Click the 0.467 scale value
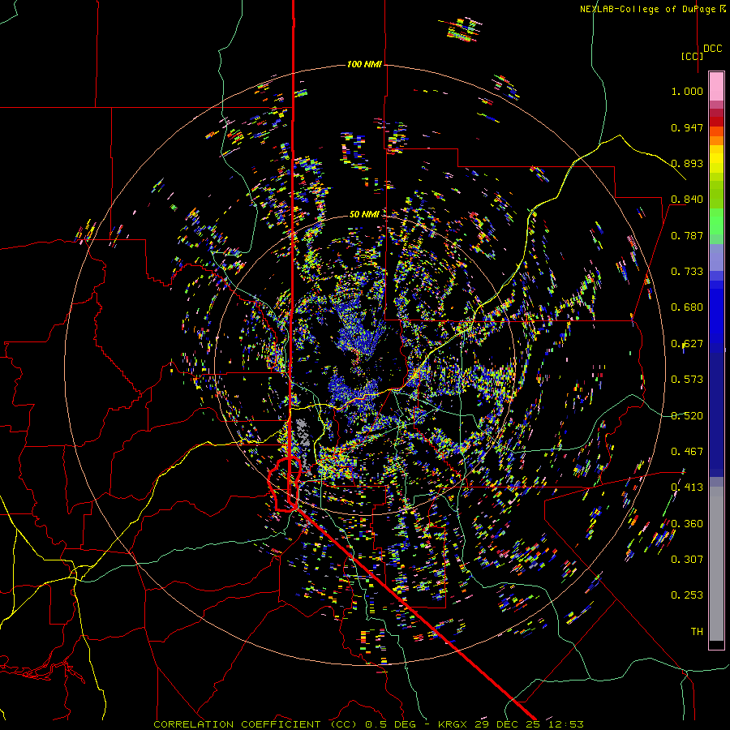Image resolution: width=730 pixels, height=730 pixels. tap(687, 452)
